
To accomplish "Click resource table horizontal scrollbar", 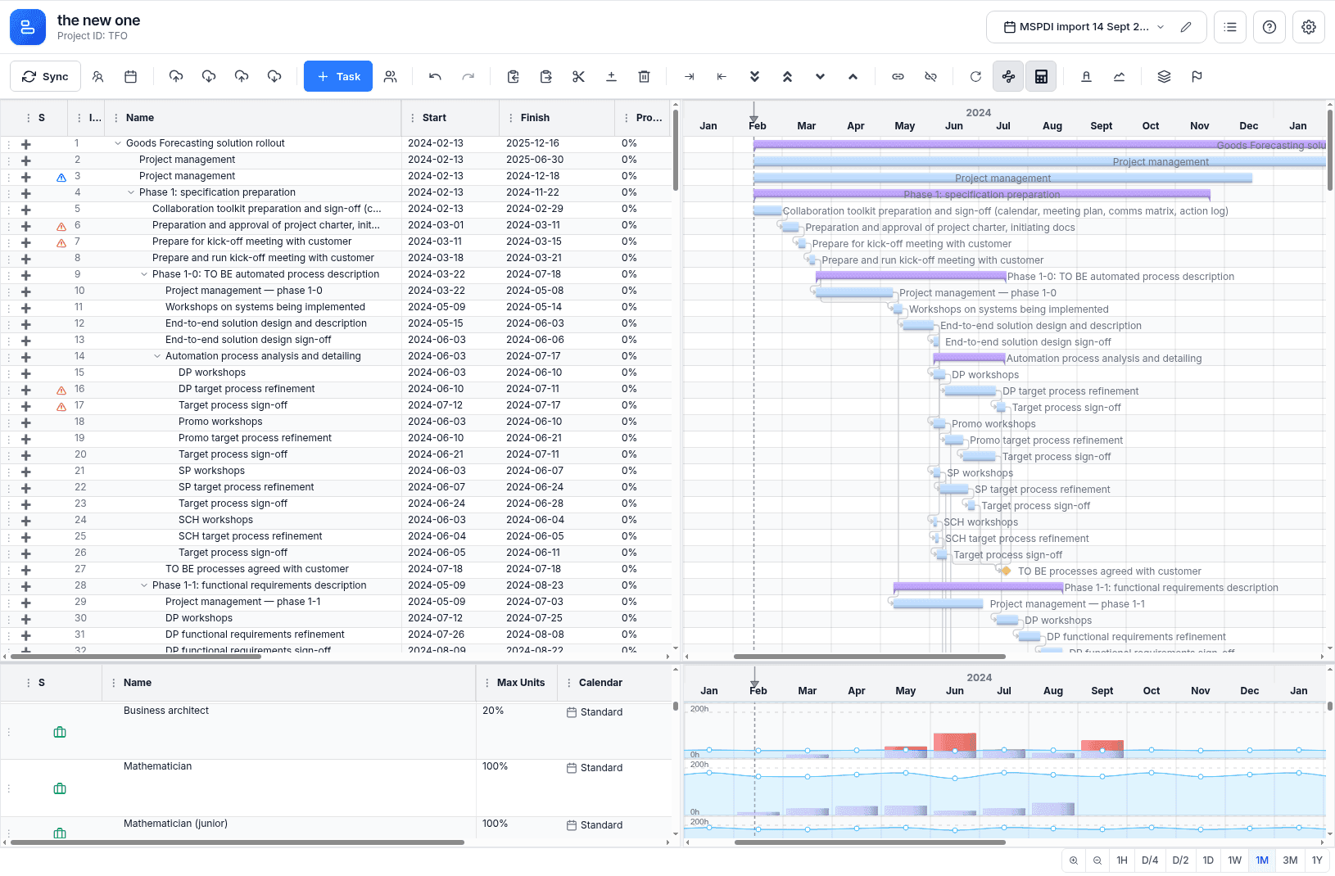I will (x=238, y=842).
